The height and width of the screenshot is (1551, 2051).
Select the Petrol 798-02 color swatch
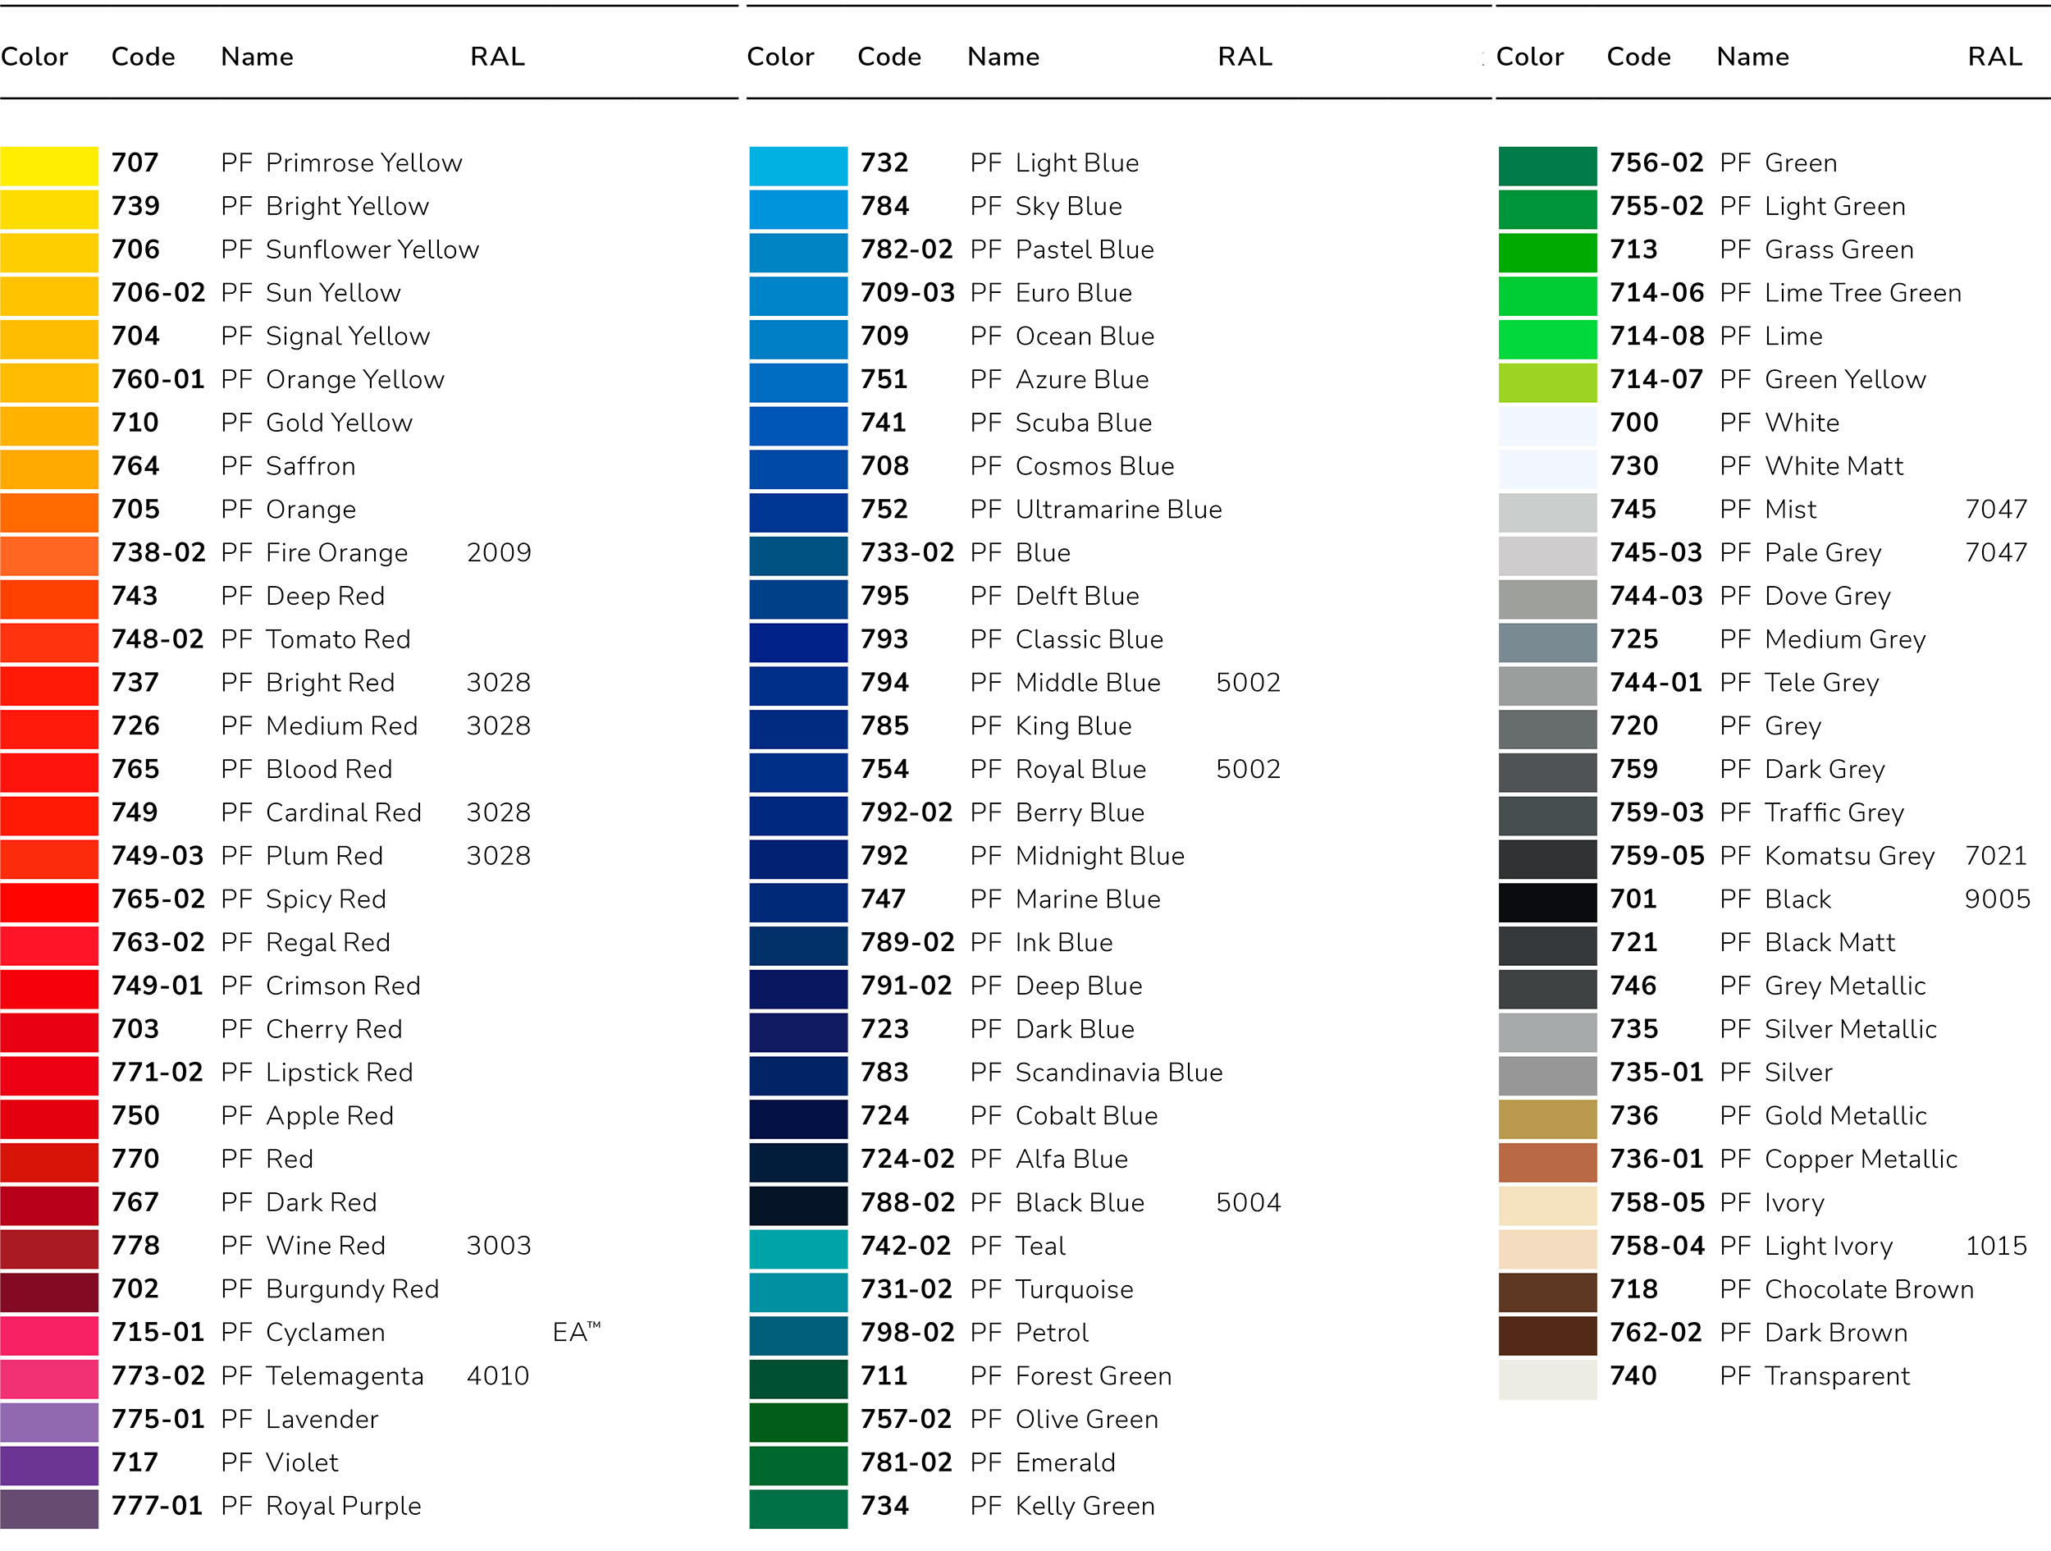[798, 1335]
